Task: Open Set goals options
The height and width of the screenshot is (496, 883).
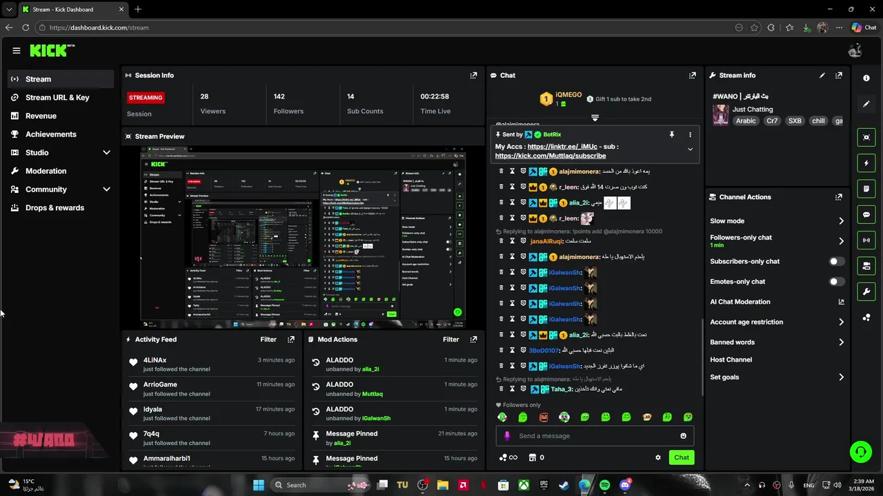Action: pos(777,377)
